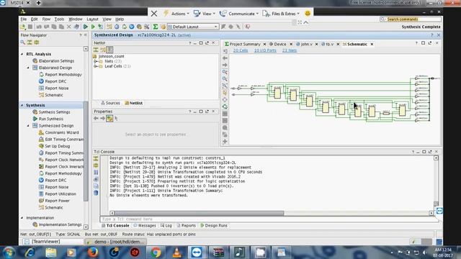Click the TeamViewer smiley feedback icon

pyautogui.click(x=308, y=13)
